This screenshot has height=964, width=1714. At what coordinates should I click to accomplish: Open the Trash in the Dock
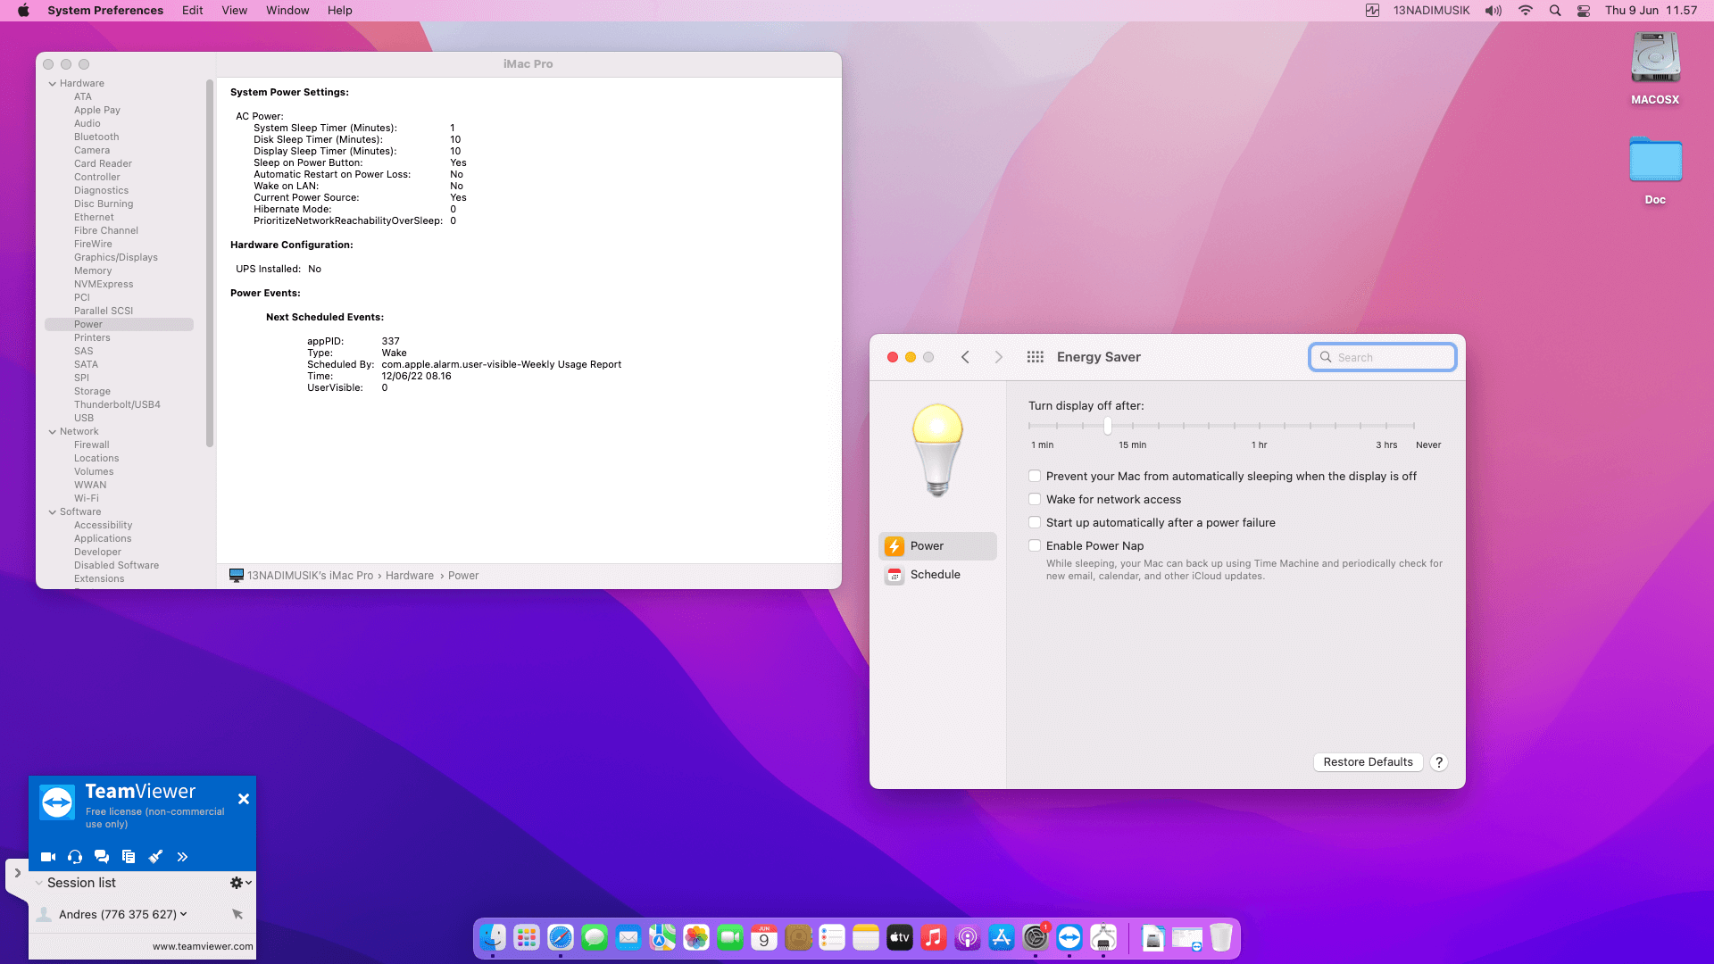1221,937
